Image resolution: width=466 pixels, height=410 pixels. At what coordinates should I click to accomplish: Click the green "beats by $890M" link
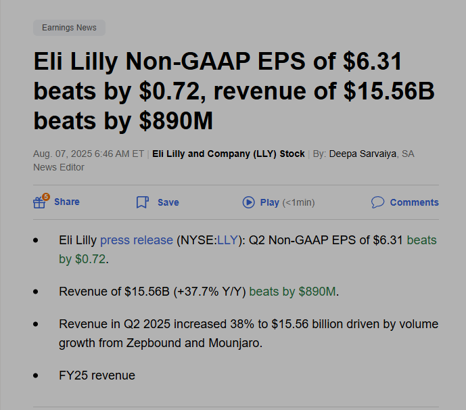293,292
